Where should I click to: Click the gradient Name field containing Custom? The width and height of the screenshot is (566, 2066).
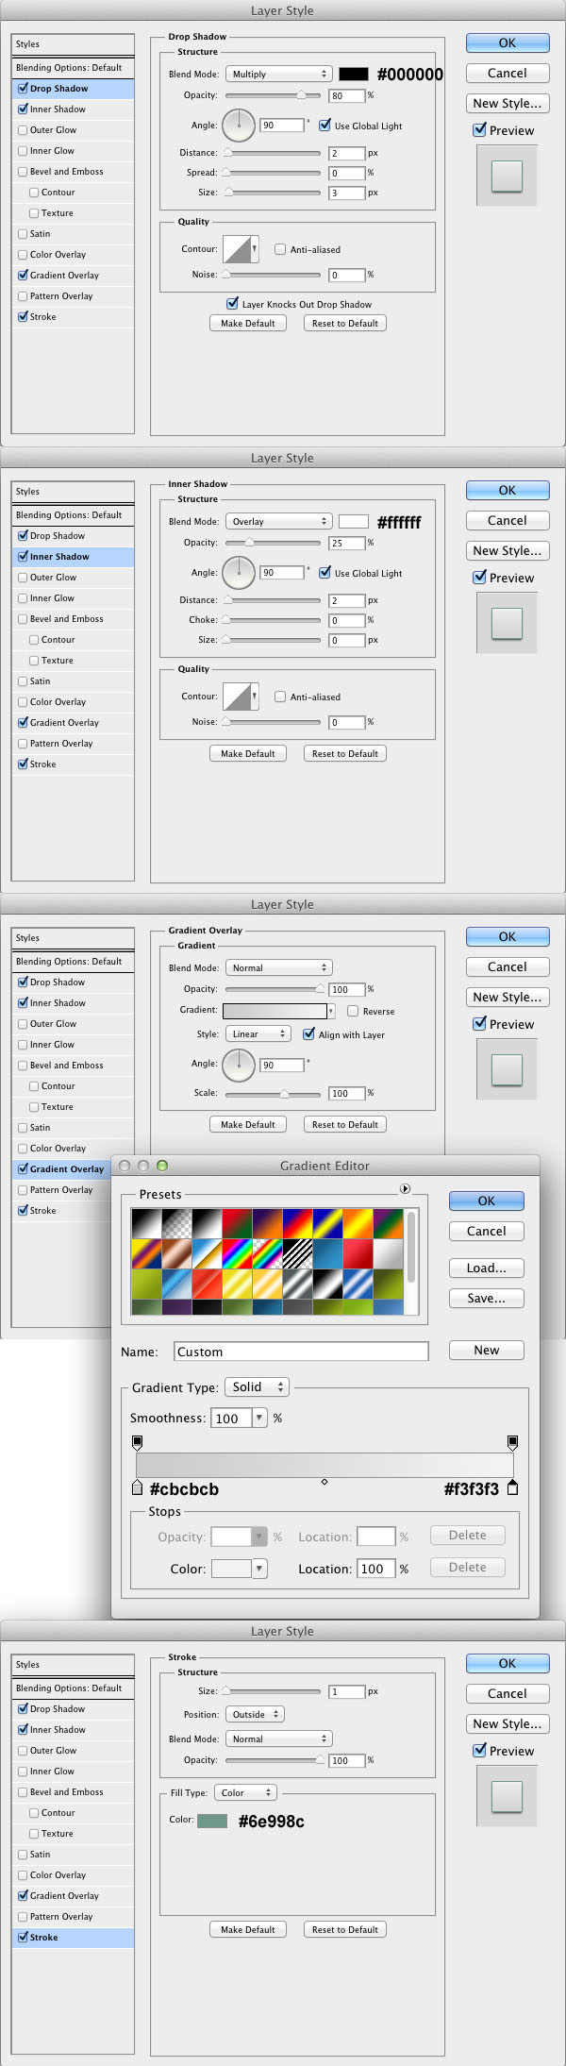point(301,1352)
